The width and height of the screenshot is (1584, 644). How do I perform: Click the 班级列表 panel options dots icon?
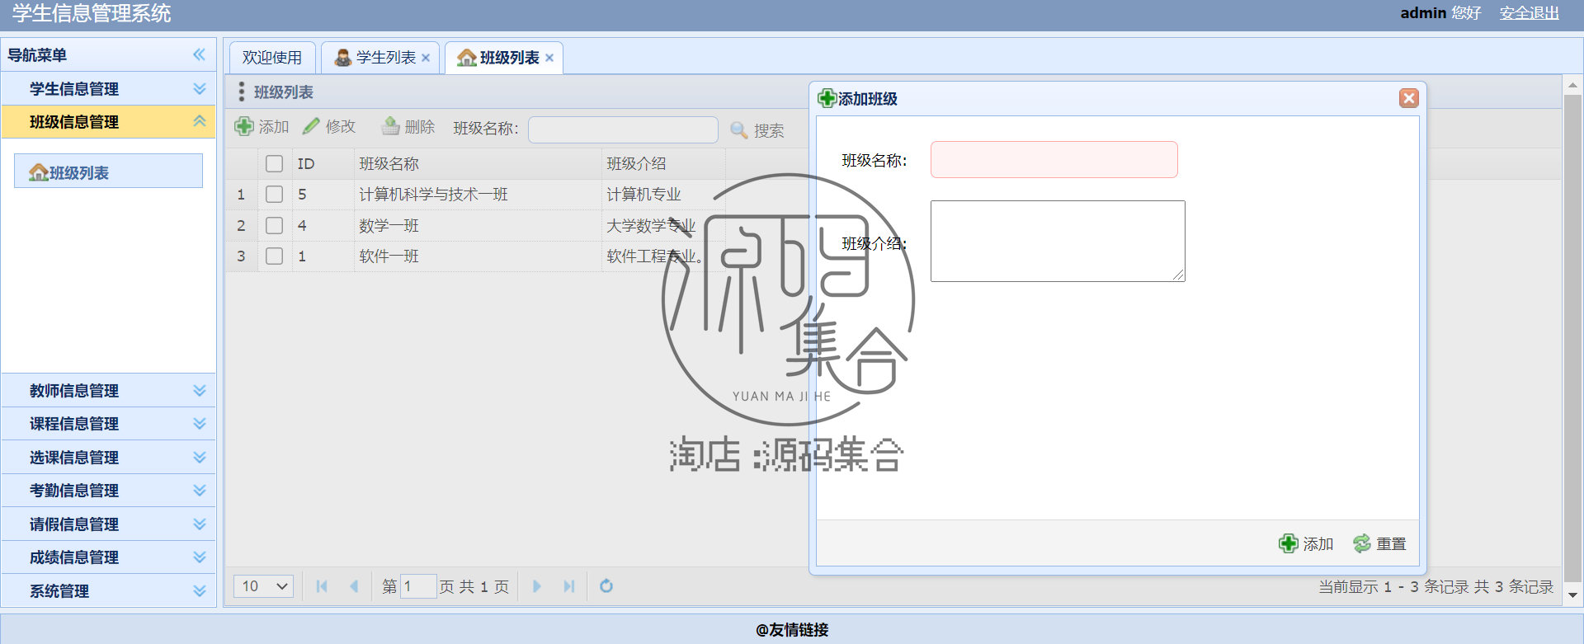242,92
